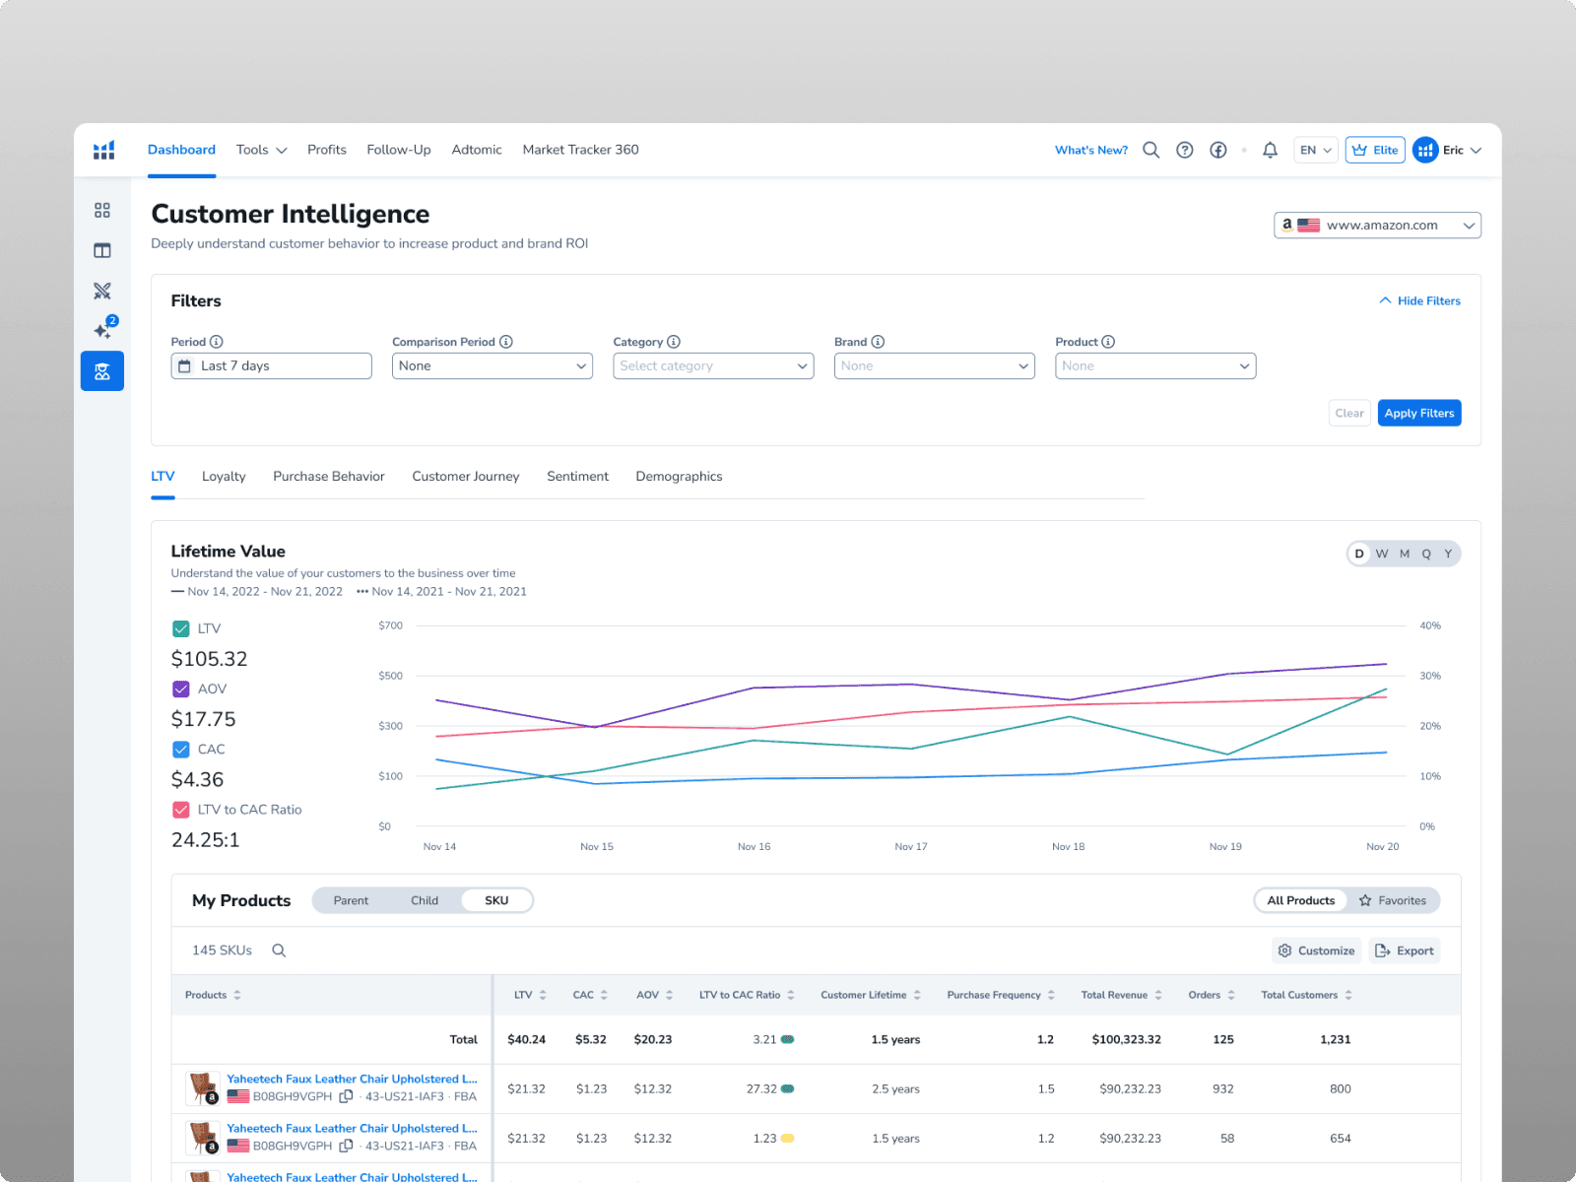Click Eric's user avatar icon
The image size is (1576, 1182).
tap(1425, 150)
